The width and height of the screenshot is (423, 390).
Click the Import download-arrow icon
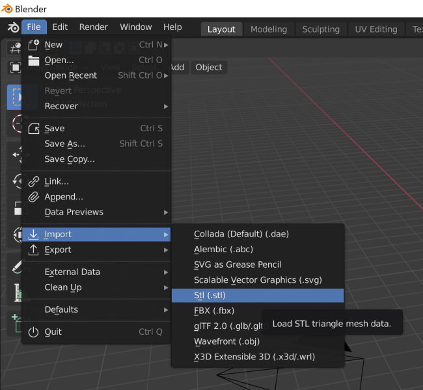(33, 235)
